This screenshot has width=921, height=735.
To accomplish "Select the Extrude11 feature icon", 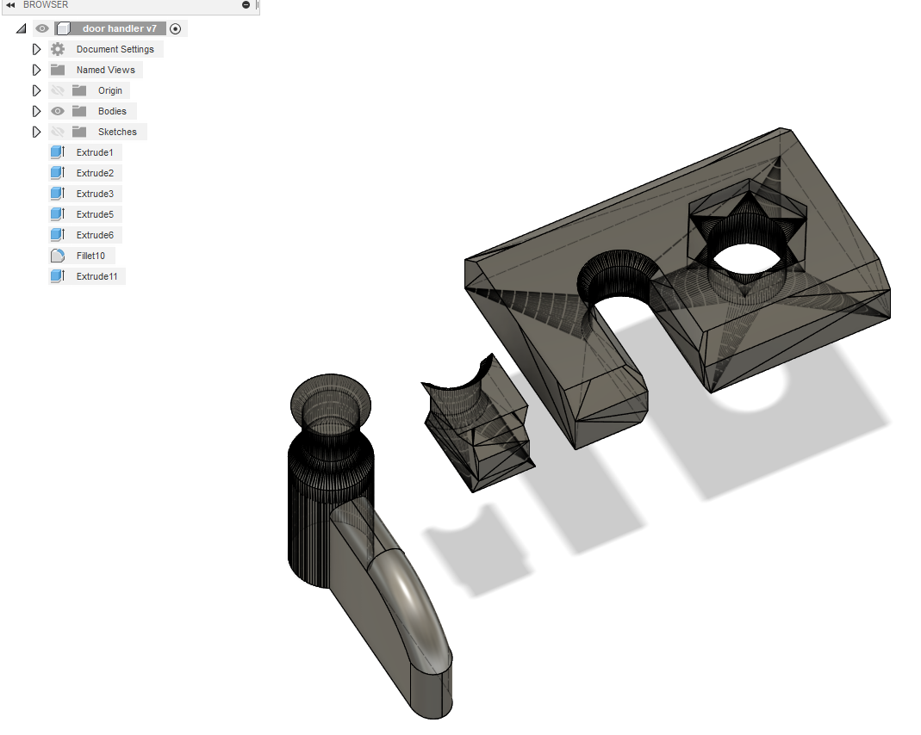I will tap(58, 276).
